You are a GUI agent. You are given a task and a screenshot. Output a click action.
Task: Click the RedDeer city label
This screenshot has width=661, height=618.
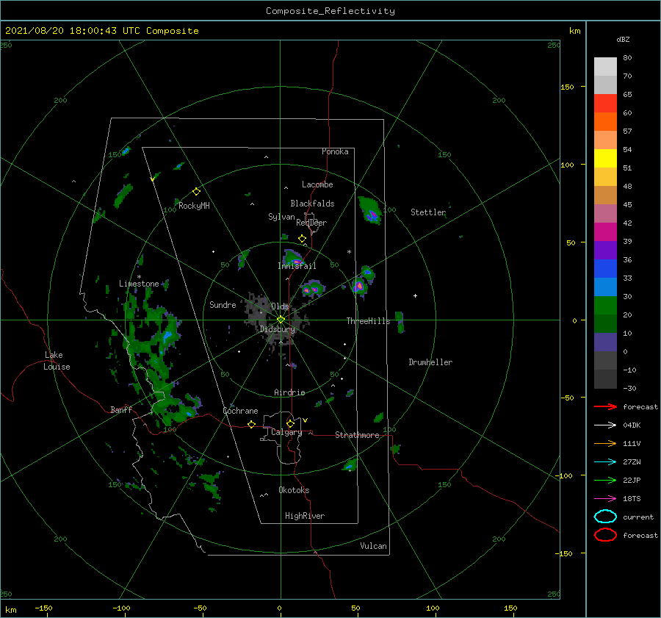(x=311, y=223)
